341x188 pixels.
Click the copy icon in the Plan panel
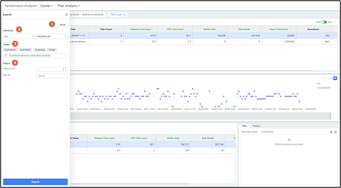pyautogui.click(x=335, y=132)
